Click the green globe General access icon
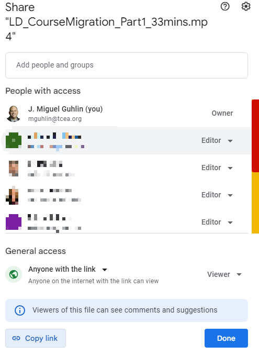This screenshot has height=356, width=259. tap(14, 274)
